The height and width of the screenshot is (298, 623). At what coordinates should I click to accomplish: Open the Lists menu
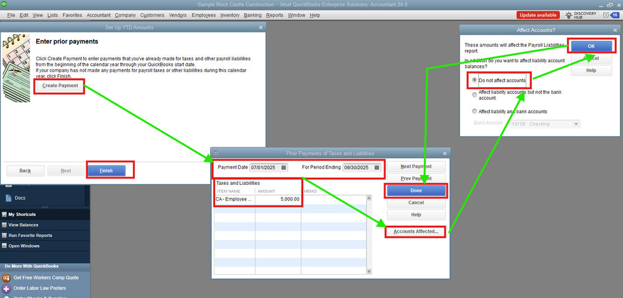tap(52, 15)
